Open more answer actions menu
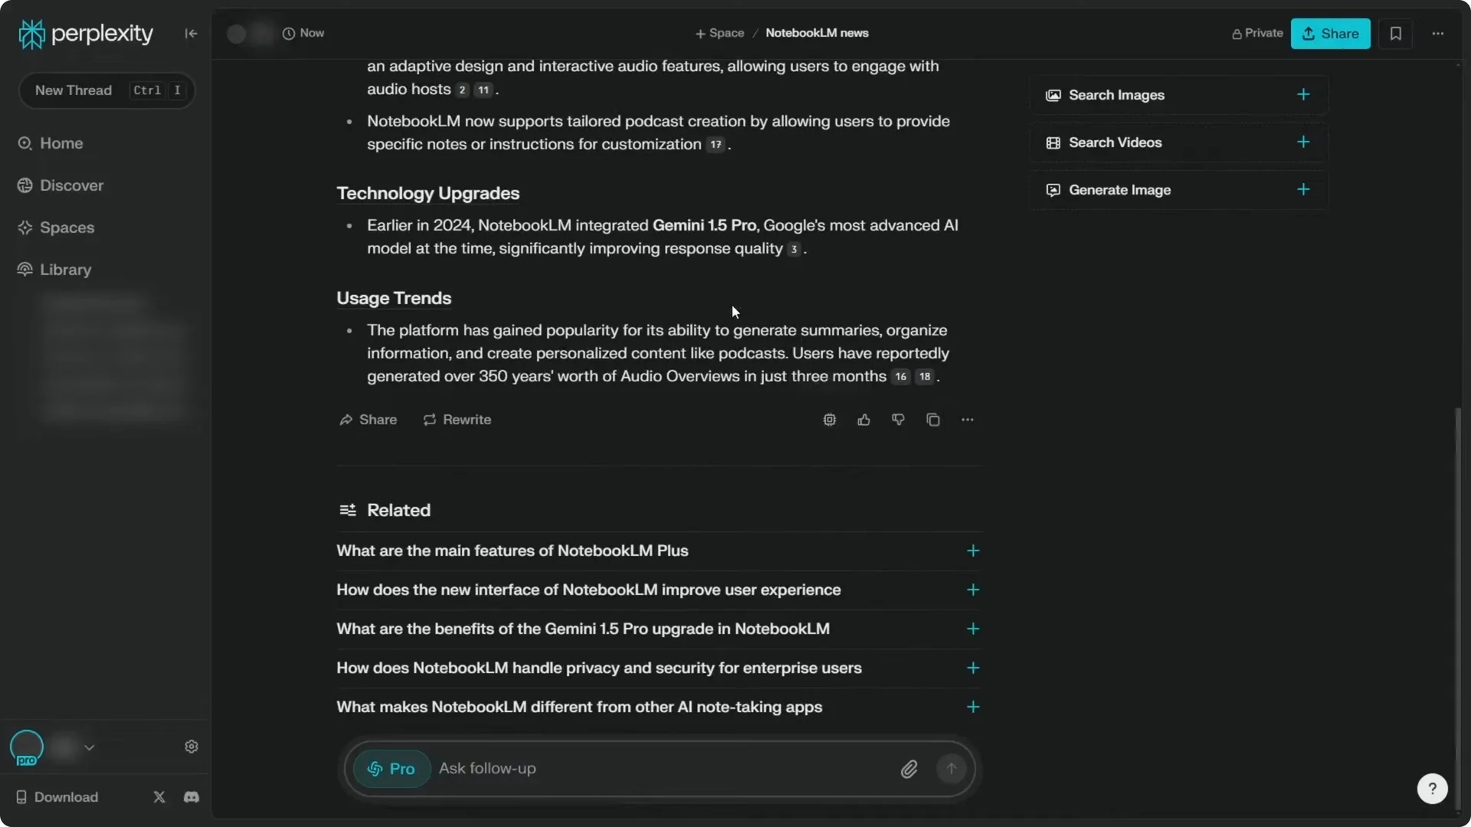Viewport: 1471px width, 827px height. [967, 420]
